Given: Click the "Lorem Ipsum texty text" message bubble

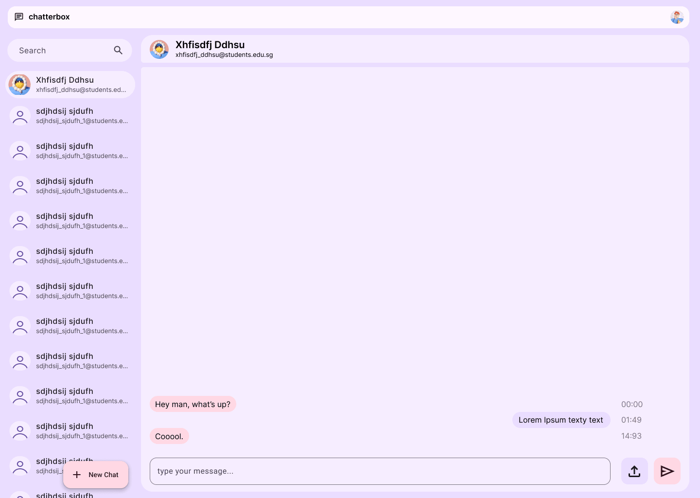Looking at the screenshot, I should click(x=561, y=420).
